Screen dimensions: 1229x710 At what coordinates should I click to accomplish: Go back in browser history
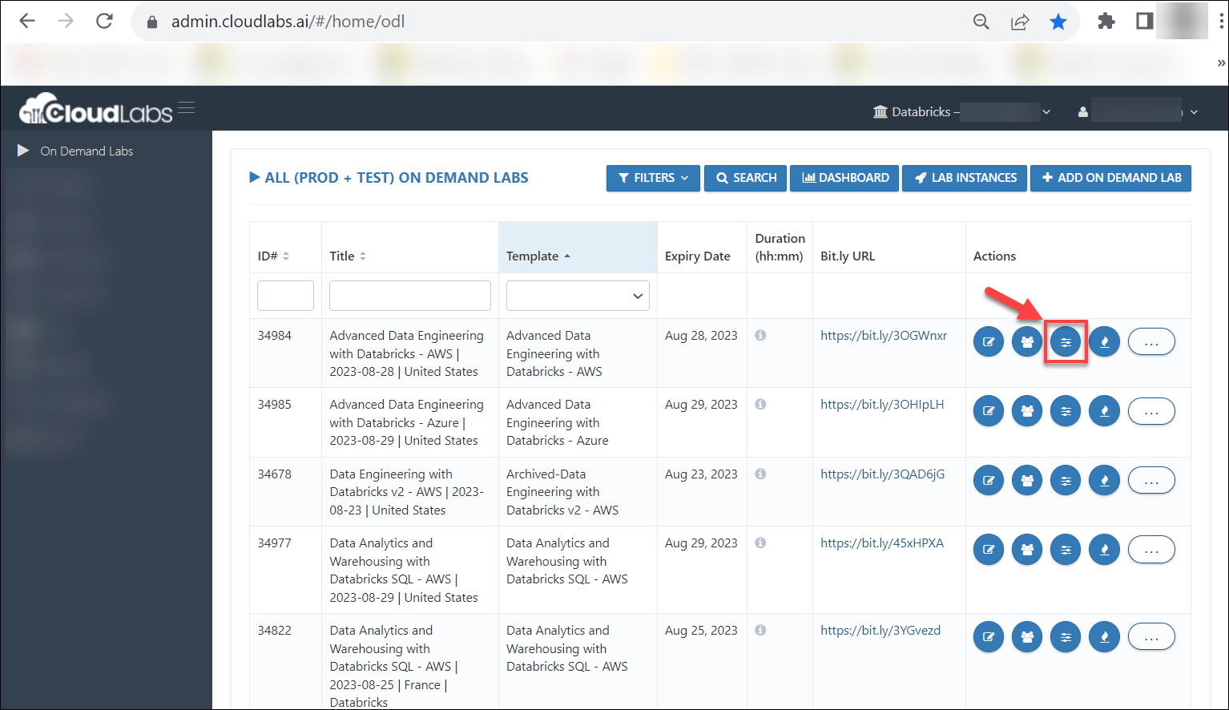[27, 21]
